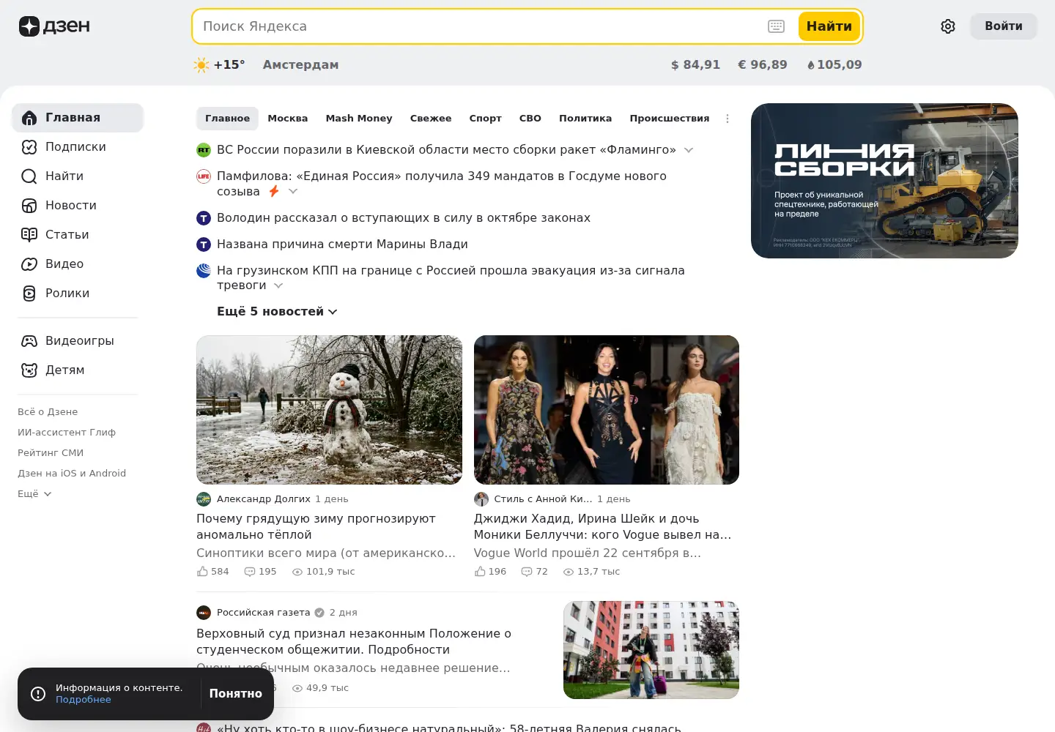
Task: Switch to the Происшествия tab
Action: (670, 119)
